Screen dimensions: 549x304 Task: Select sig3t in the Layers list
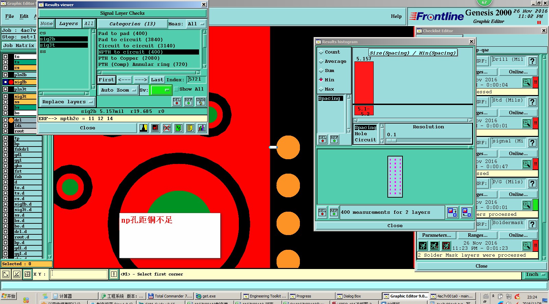click(64, 45)
